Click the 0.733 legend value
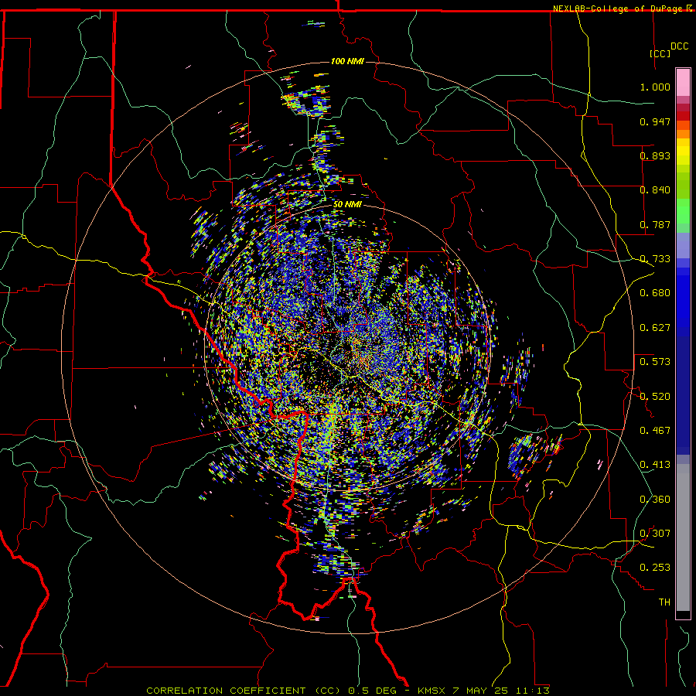The height and width of the screenshot is (696, 696). [655, 259]
